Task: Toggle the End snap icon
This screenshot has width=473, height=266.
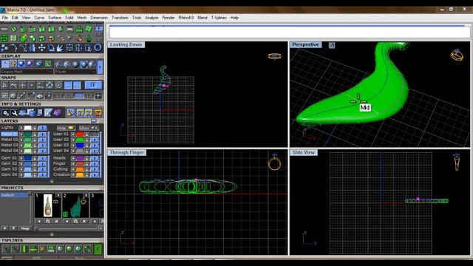Action: coord(4,86)
